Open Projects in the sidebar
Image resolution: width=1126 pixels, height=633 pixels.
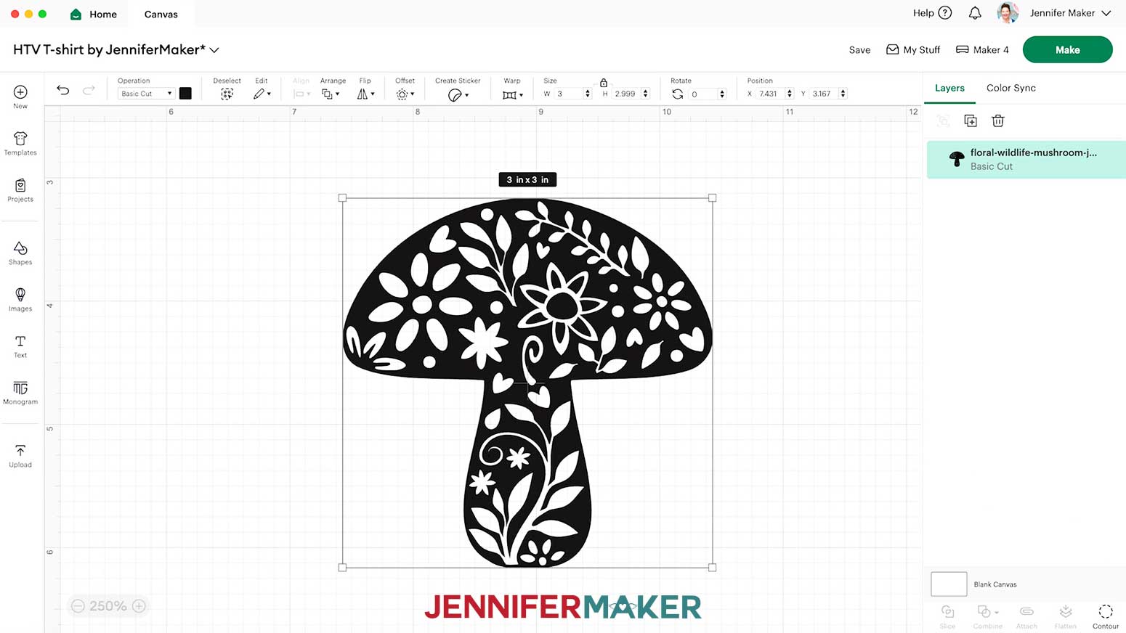tap(20, 190)
